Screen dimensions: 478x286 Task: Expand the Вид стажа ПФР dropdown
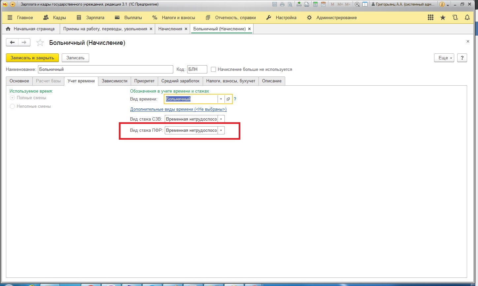(x=221, y=130)
